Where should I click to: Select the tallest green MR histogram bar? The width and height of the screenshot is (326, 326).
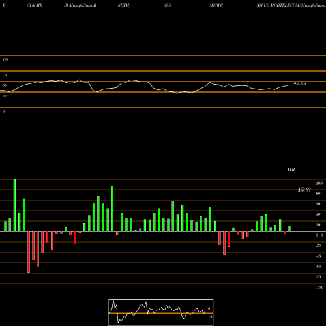pyautogui.click(x=14, y=205)
